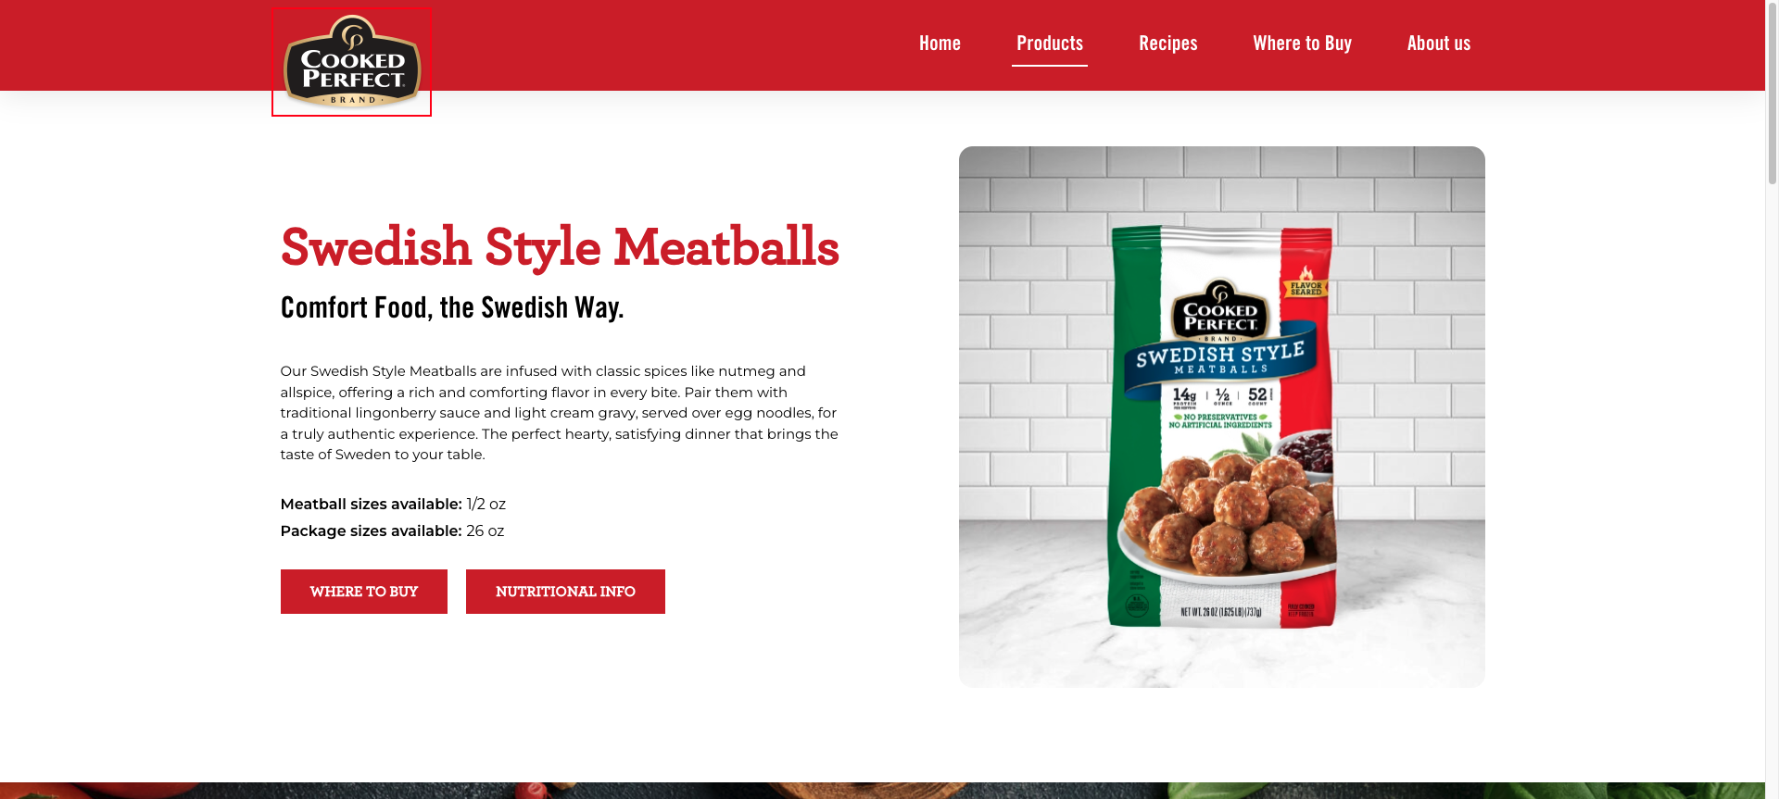Viewport: 1779px width, 799px height.
Task: Click the Cooked Perfect logo on the package
Action: coord(1220,310)
